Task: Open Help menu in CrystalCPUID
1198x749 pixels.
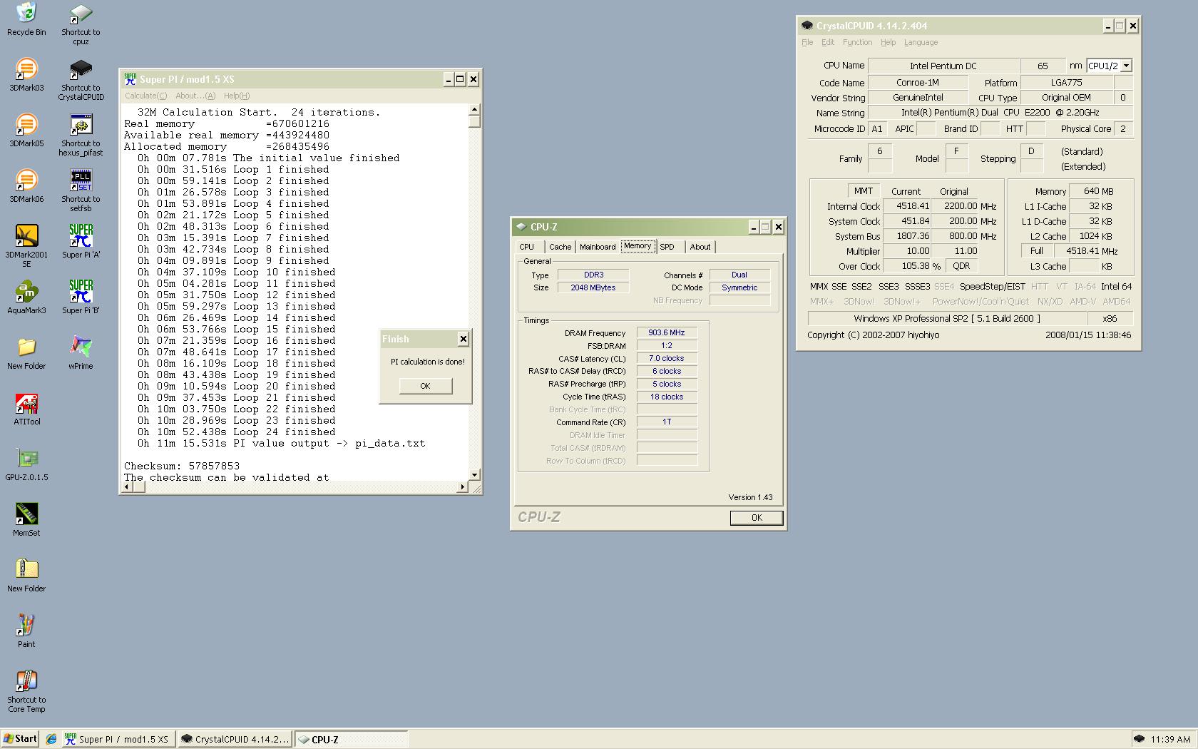Action: (x=888, y=42)
